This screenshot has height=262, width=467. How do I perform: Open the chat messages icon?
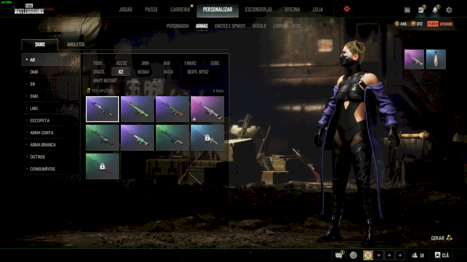(339, 255)
